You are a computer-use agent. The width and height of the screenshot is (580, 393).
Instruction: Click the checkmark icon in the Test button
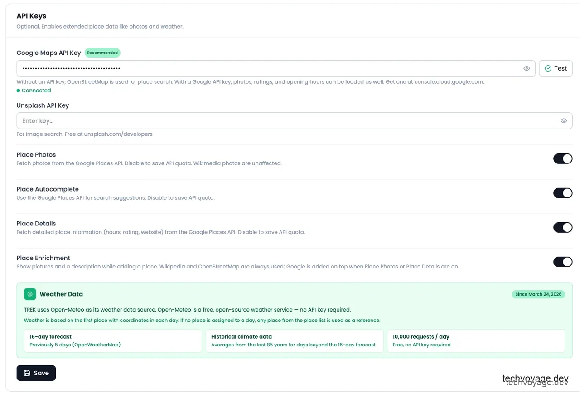coord(548,68)
